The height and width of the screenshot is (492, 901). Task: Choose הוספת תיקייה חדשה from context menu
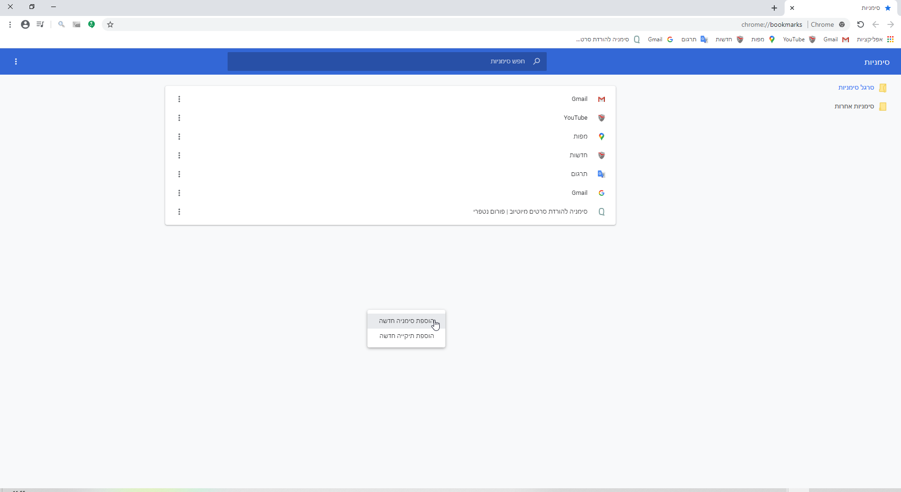point(406,336)
